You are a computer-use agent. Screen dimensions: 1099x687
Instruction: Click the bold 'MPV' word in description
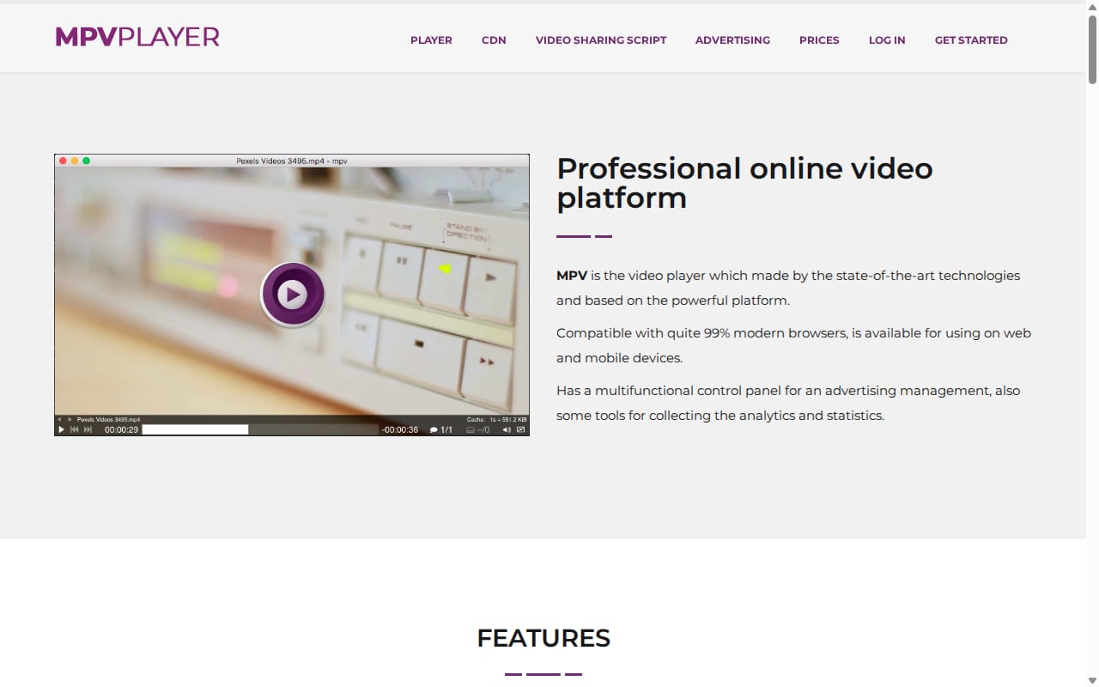click(x=572, y=276)
